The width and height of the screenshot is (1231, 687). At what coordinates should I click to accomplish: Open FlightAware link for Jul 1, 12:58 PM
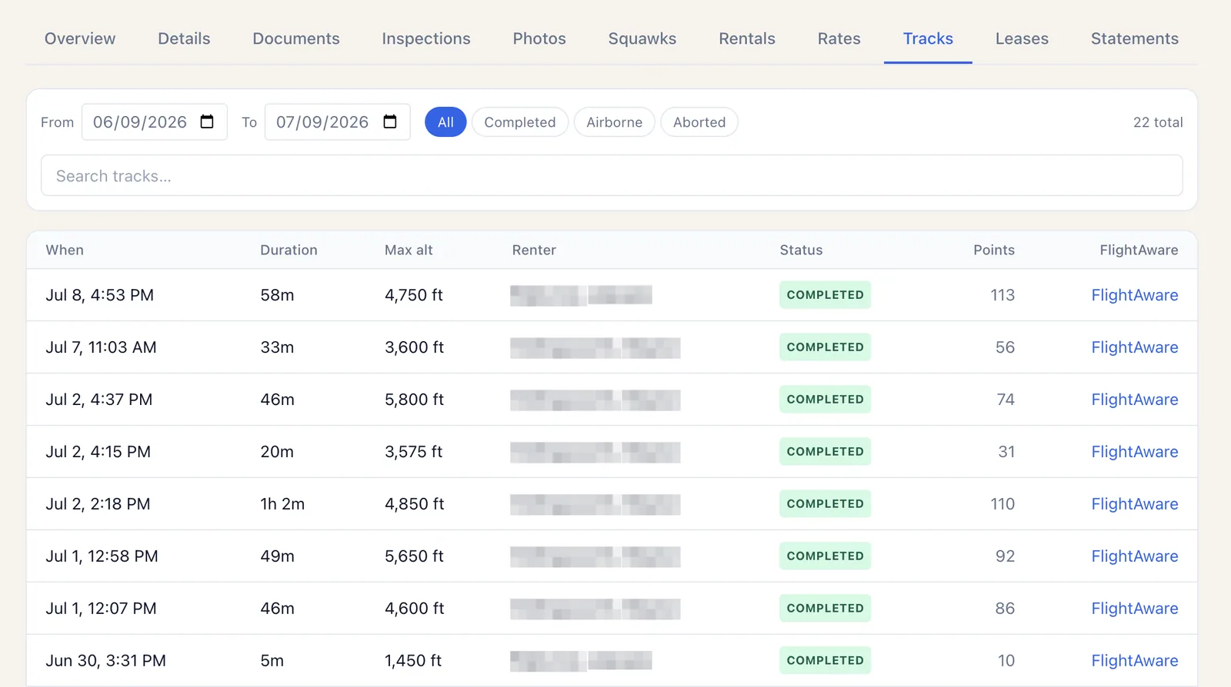tap(1135, 556)
